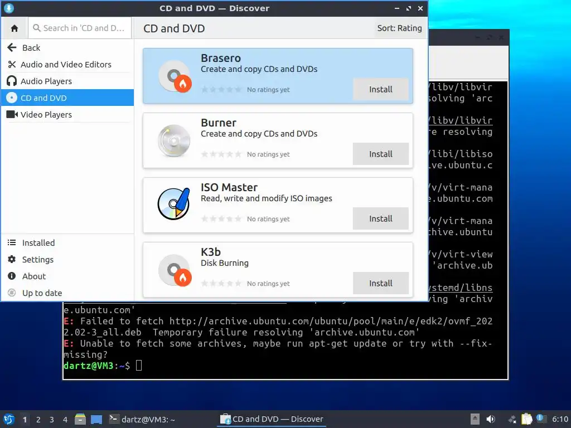Click the K3b app icon

175,270
